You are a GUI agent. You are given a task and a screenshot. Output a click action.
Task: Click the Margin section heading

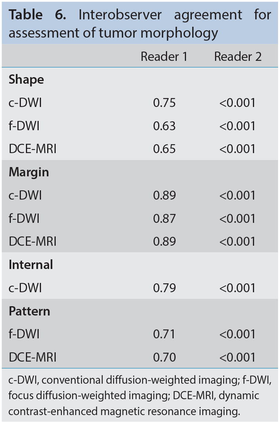point(29,172)
